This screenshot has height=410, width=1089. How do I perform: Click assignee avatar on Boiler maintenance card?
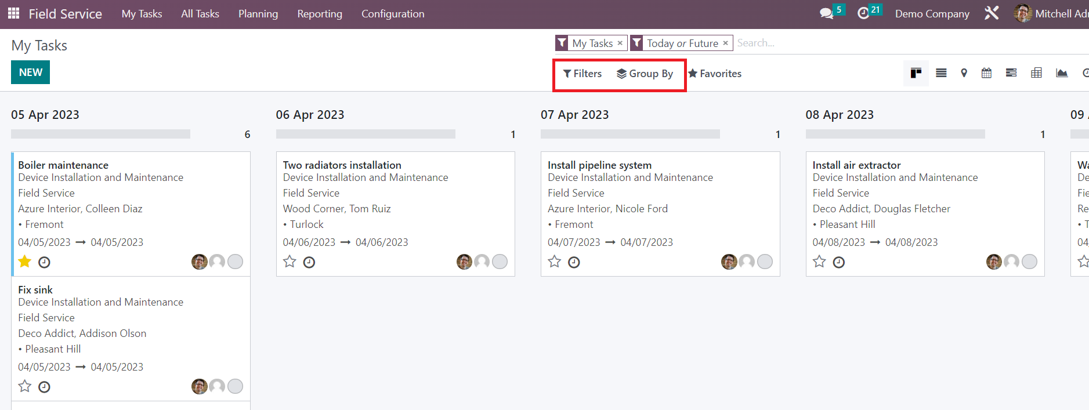click(x=200, y=262)
